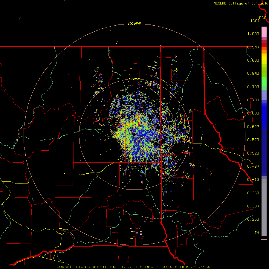269x269 pixels.
Task: Click the DCC label near top right
Action: [263, 18]
